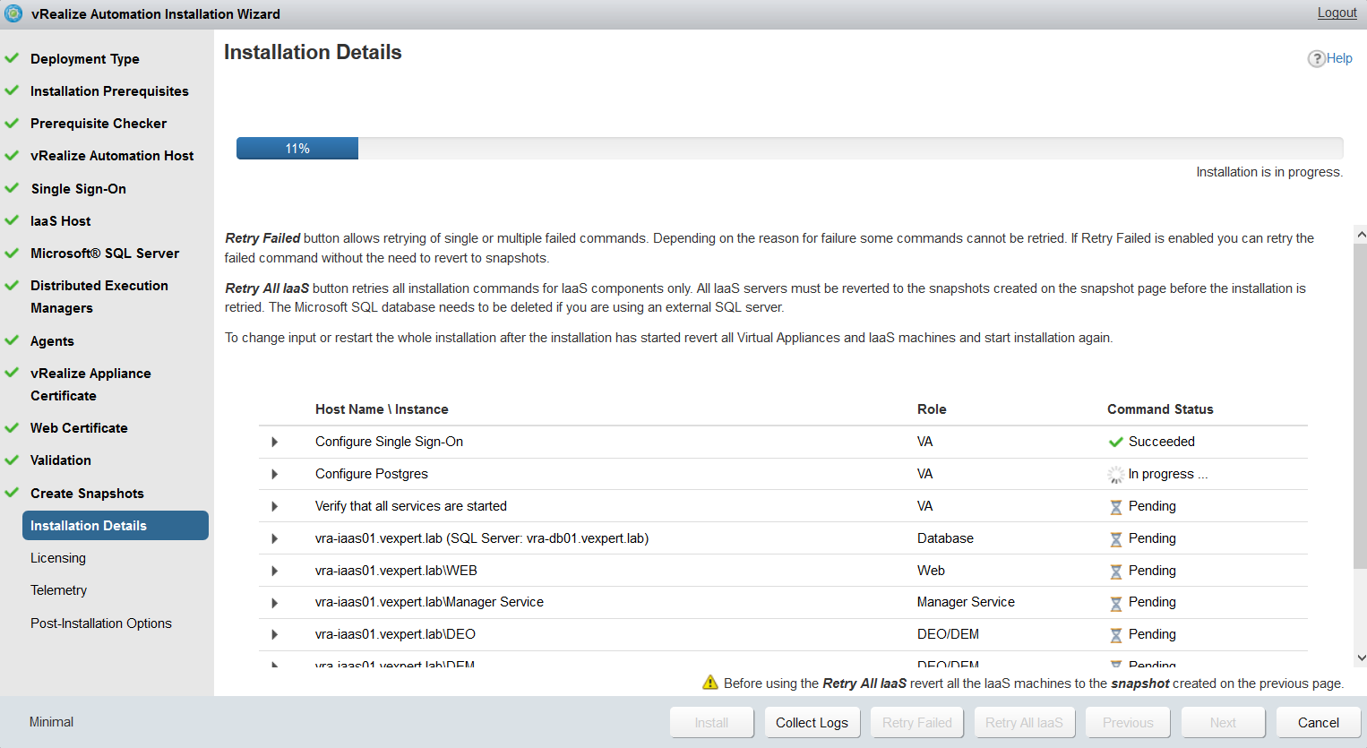Click the 'Succeeded' status text
Image resolution: width=1367 pixels, height=748 pixels.
tap(1162, 442)
